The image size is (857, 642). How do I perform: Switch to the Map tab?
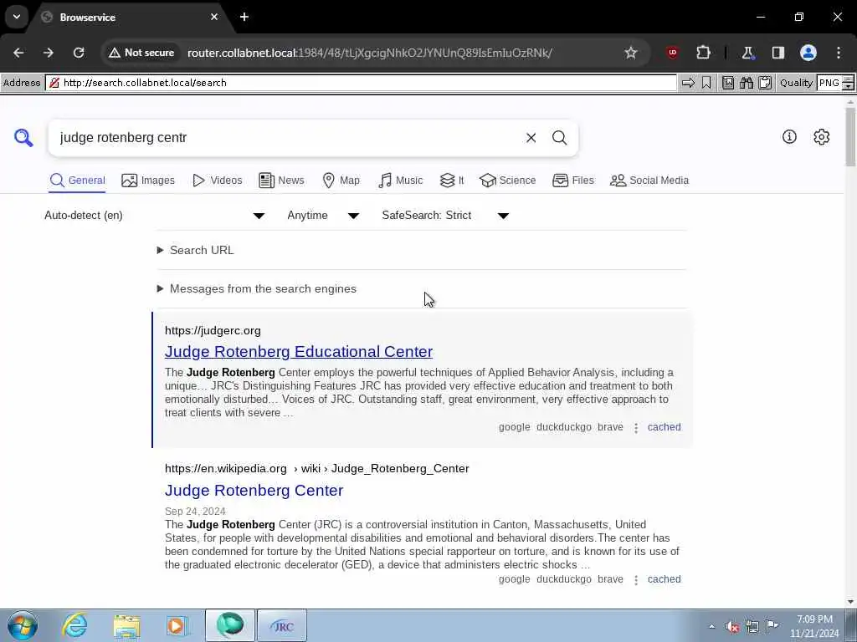pos(341,181)
